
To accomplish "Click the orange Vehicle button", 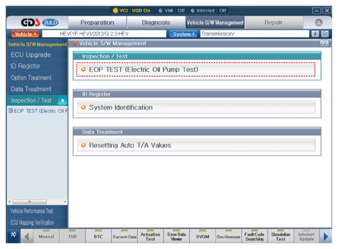I will [x=25, y=34].
